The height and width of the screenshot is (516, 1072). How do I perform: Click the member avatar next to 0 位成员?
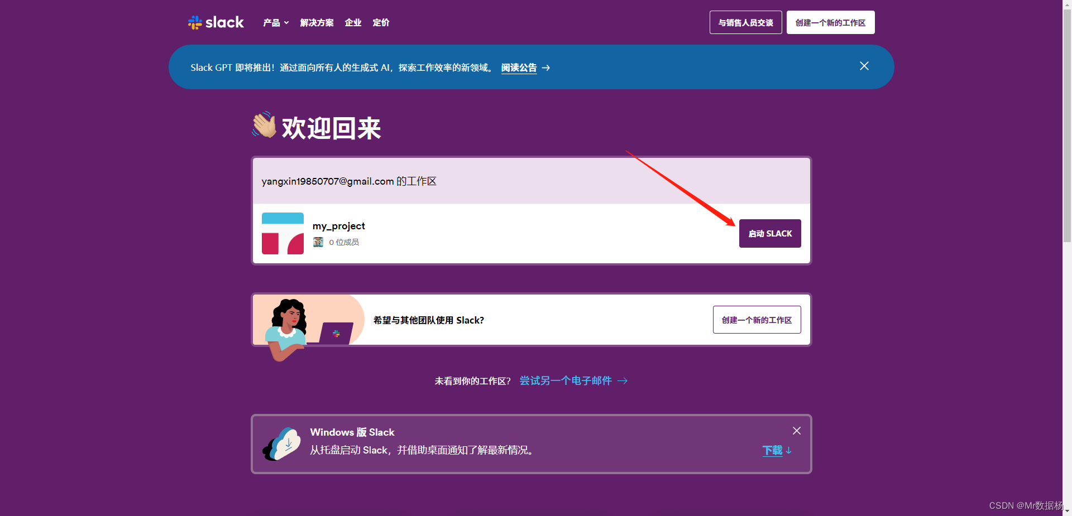(318, 242)
